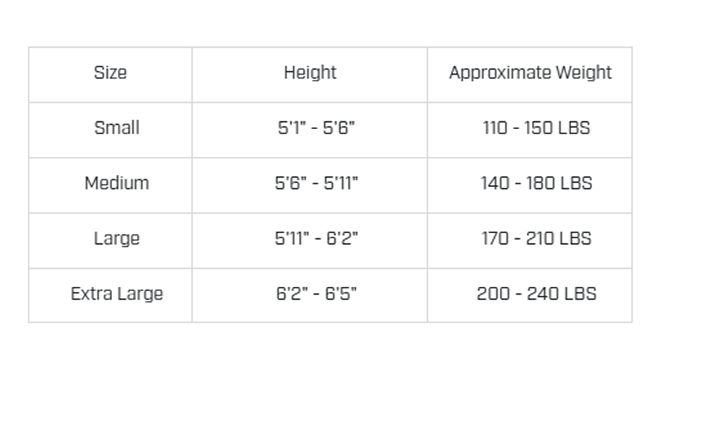The image size is (714, 423).
Task: Click the Approximate Weight column header
Action: coord(530,73)
